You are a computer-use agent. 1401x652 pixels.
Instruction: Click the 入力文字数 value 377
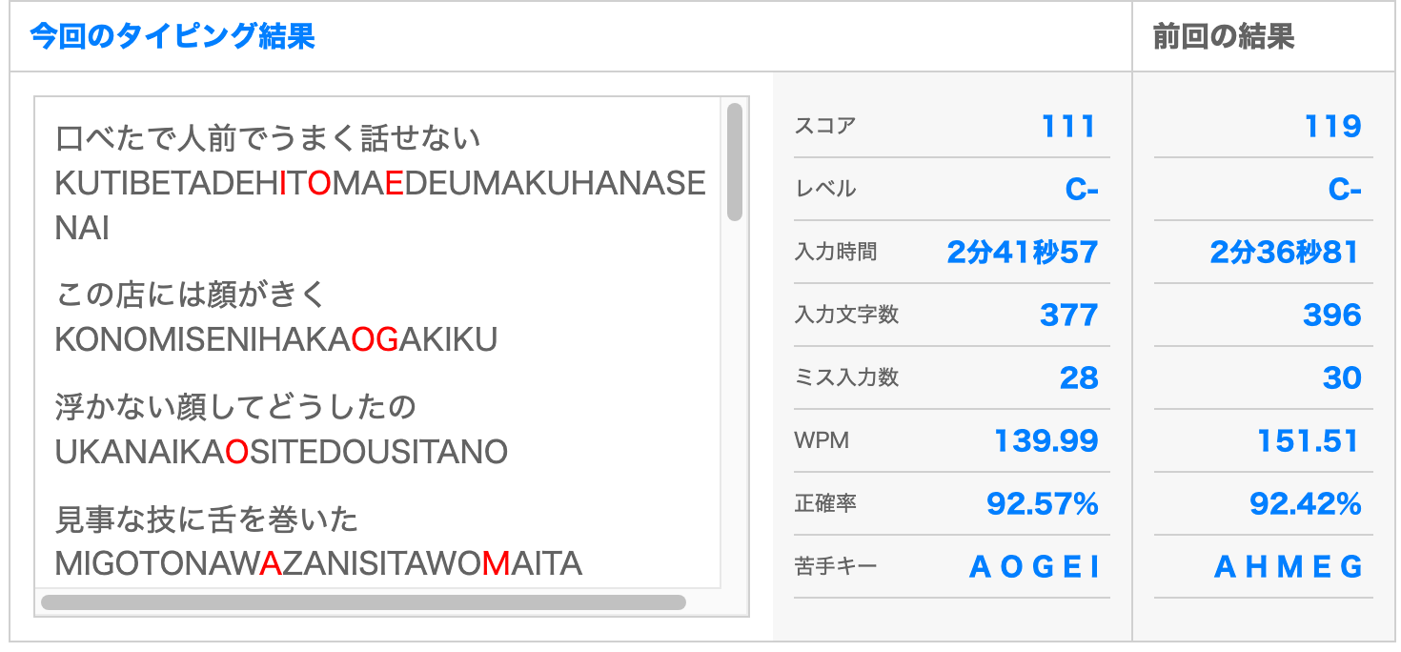pos(1068,315)
